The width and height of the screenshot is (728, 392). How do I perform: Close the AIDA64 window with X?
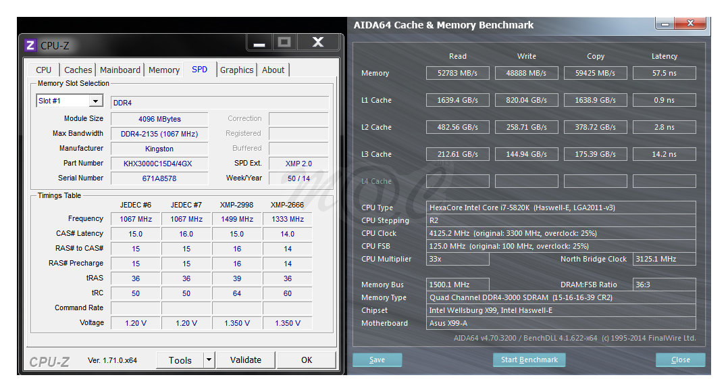690,23
